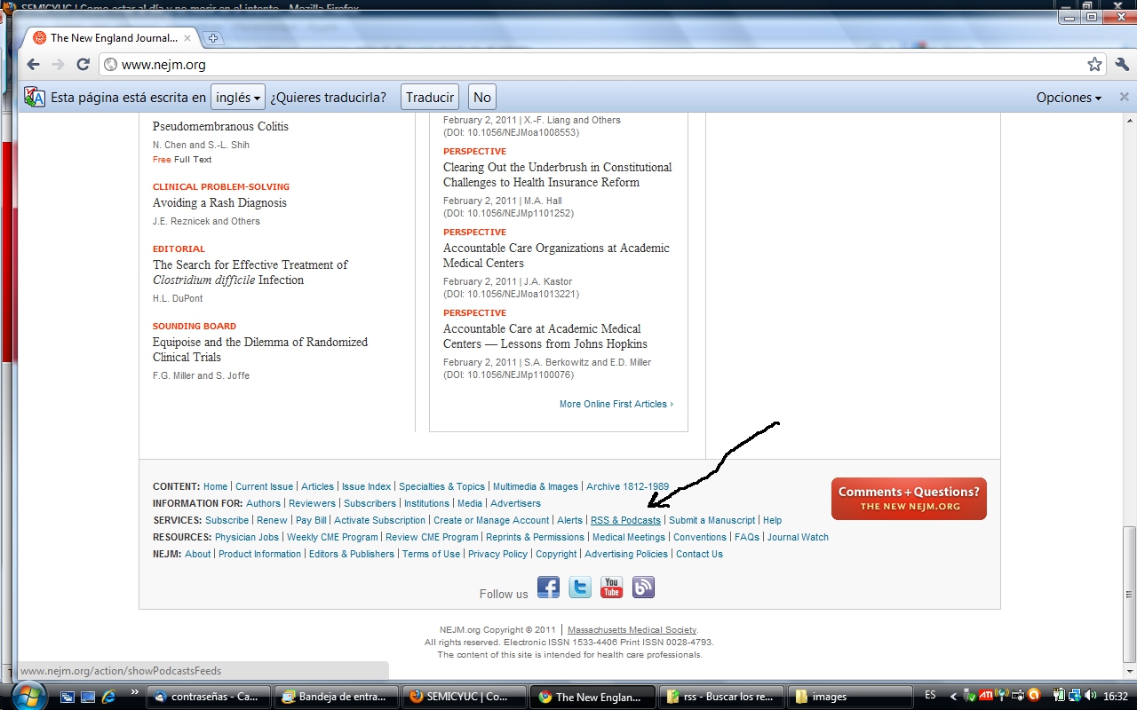
Task: Open Lessons from Johns Hopkins article
Action: click(x=545, y=336)
